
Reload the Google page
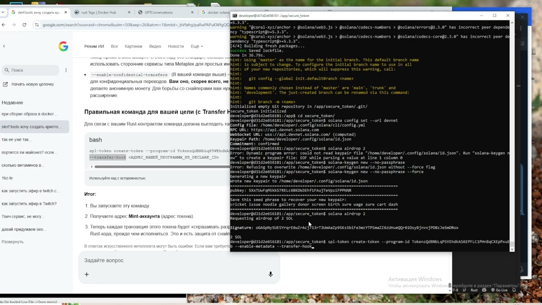tap(24, 25)
